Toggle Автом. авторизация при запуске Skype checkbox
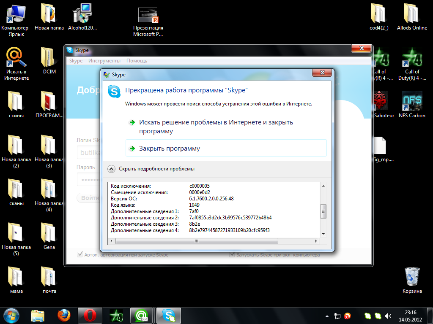The image size is (433, 324). [x=80, y=254]
